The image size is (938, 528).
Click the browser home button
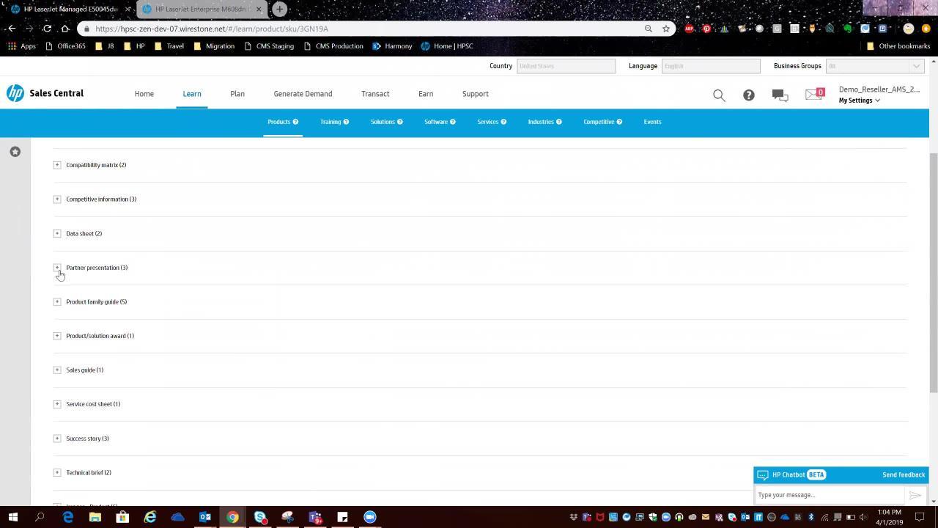[64, 29]
